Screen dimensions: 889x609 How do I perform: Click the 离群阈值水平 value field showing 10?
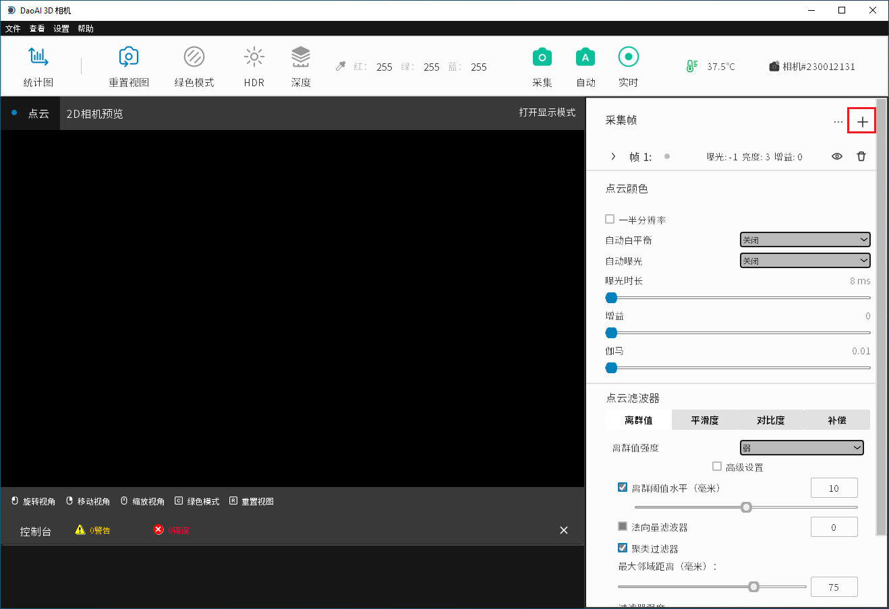tap(834, 488)
